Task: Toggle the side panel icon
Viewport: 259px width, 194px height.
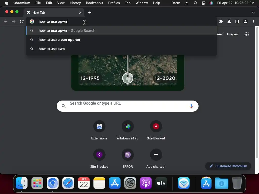Action: pyautogui.click(x=237, y=21)
